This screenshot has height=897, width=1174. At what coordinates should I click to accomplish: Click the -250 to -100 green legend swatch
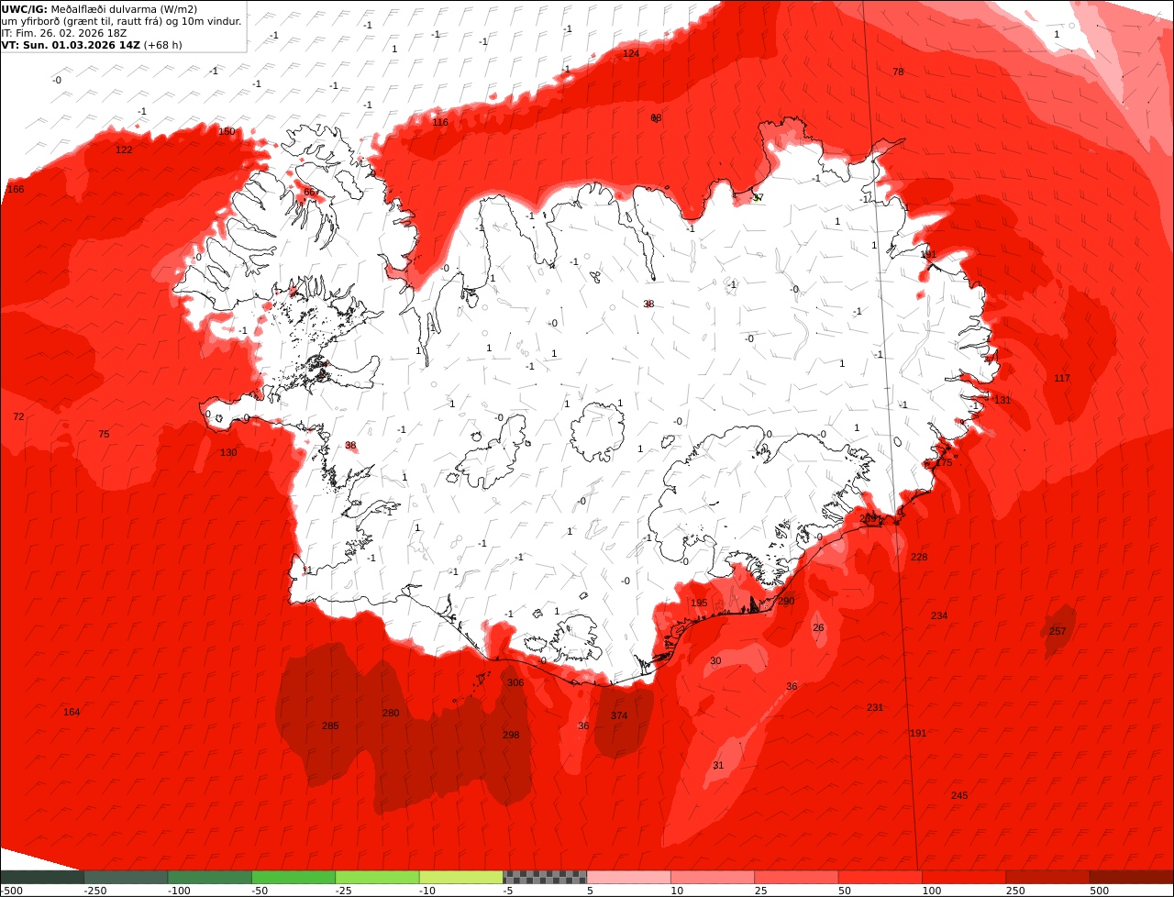tap(126, 877)
